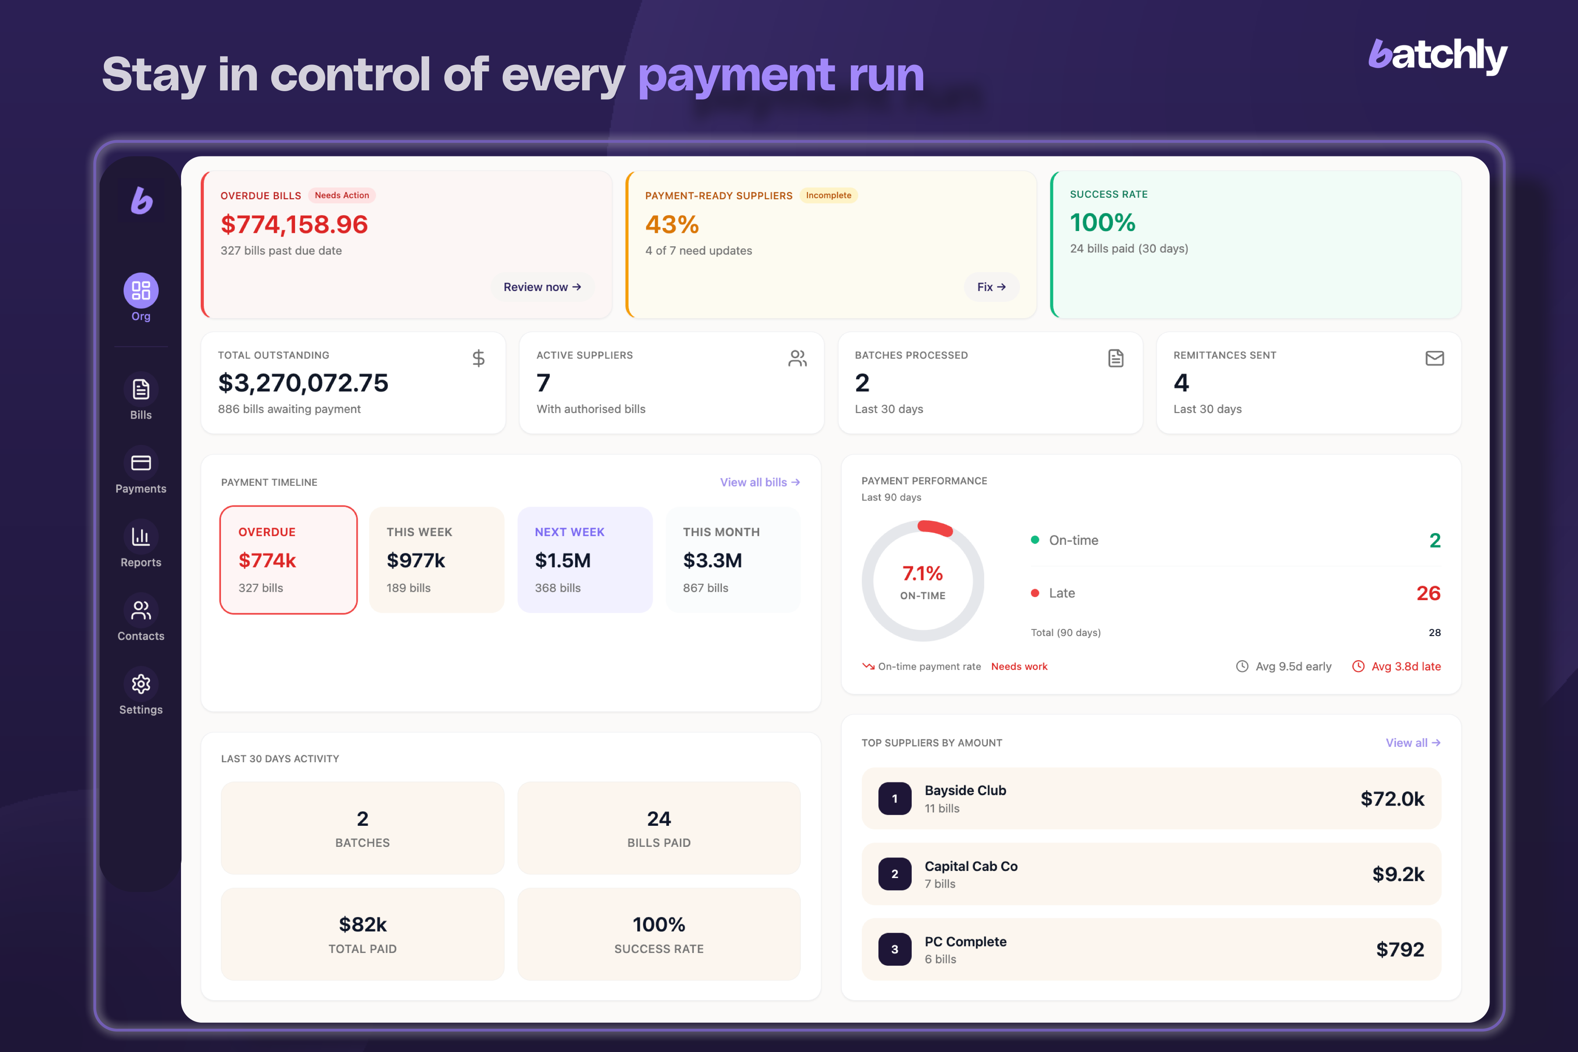
Task: Click the document icon on Batches Processed card
Action: coord(1116,358)
